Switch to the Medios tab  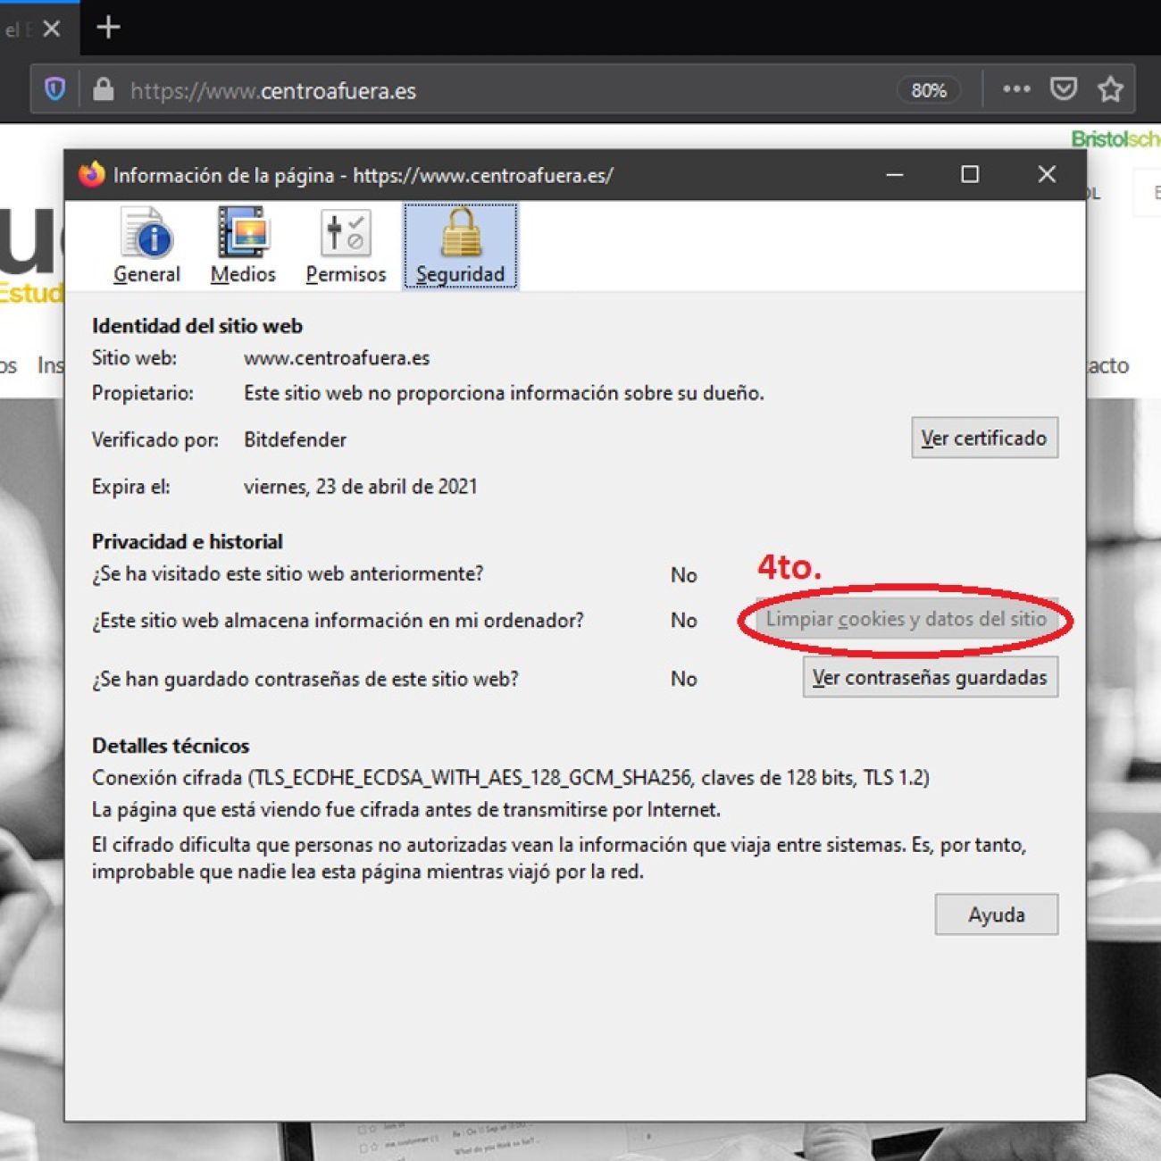(243, 246)
